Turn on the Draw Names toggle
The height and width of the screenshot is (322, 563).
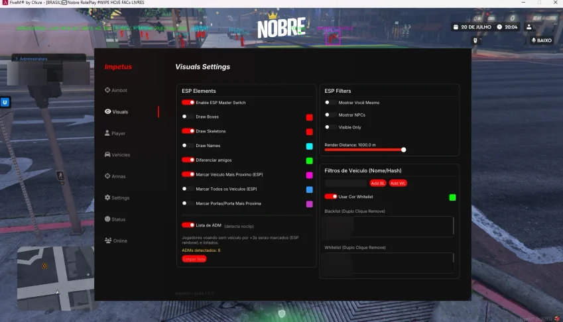point(188,145)
